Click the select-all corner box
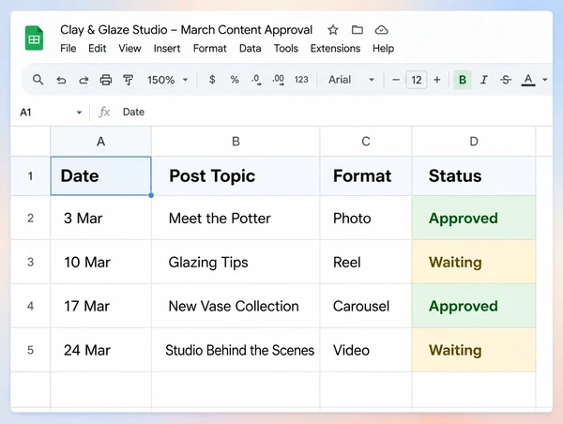Screen dimensions: 563x424 31,142
